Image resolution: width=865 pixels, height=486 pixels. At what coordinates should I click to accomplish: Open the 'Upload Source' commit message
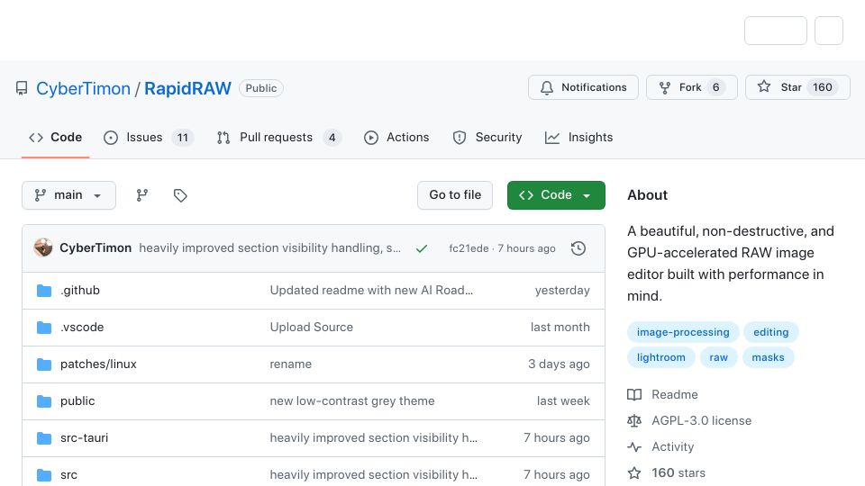pos(311,328)
